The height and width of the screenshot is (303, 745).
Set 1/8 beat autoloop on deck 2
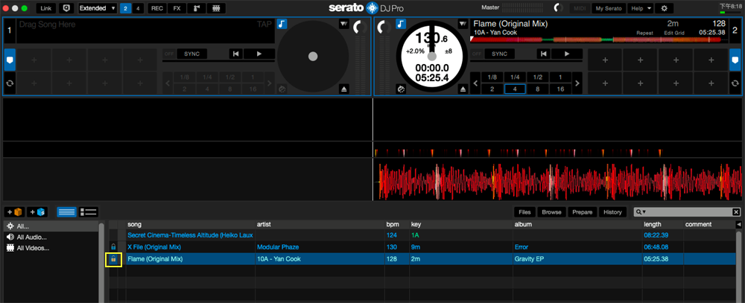tap(492, 77)
